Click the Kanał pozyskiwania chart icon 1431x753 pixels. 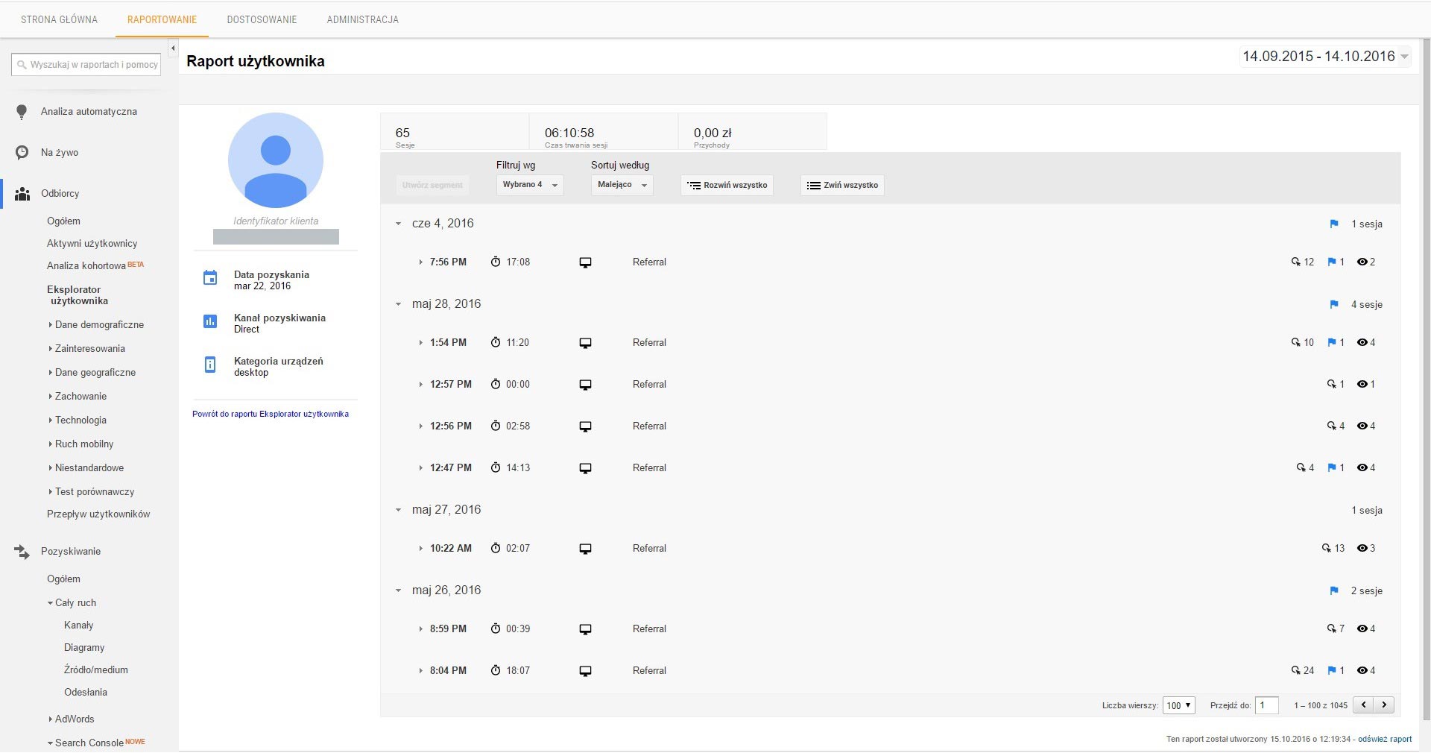(210, 321)
